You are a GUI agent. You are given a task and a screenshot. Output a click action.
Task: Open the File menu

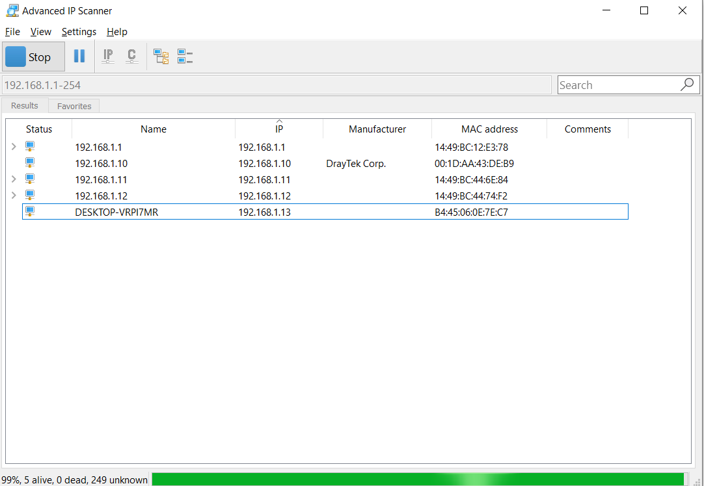click(x=12, y=32)
